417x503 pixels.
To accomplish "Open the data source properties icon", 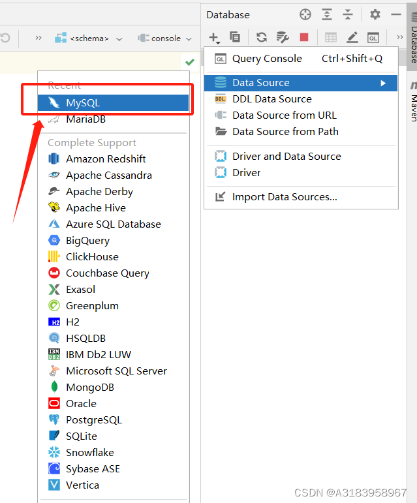I will (283, 37).
